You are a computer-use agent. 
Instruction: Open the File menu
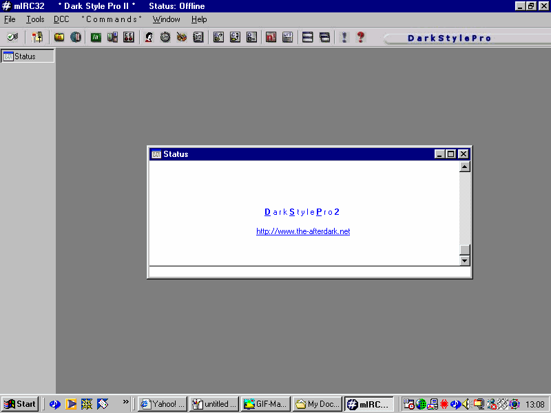(x=10, y=19)
